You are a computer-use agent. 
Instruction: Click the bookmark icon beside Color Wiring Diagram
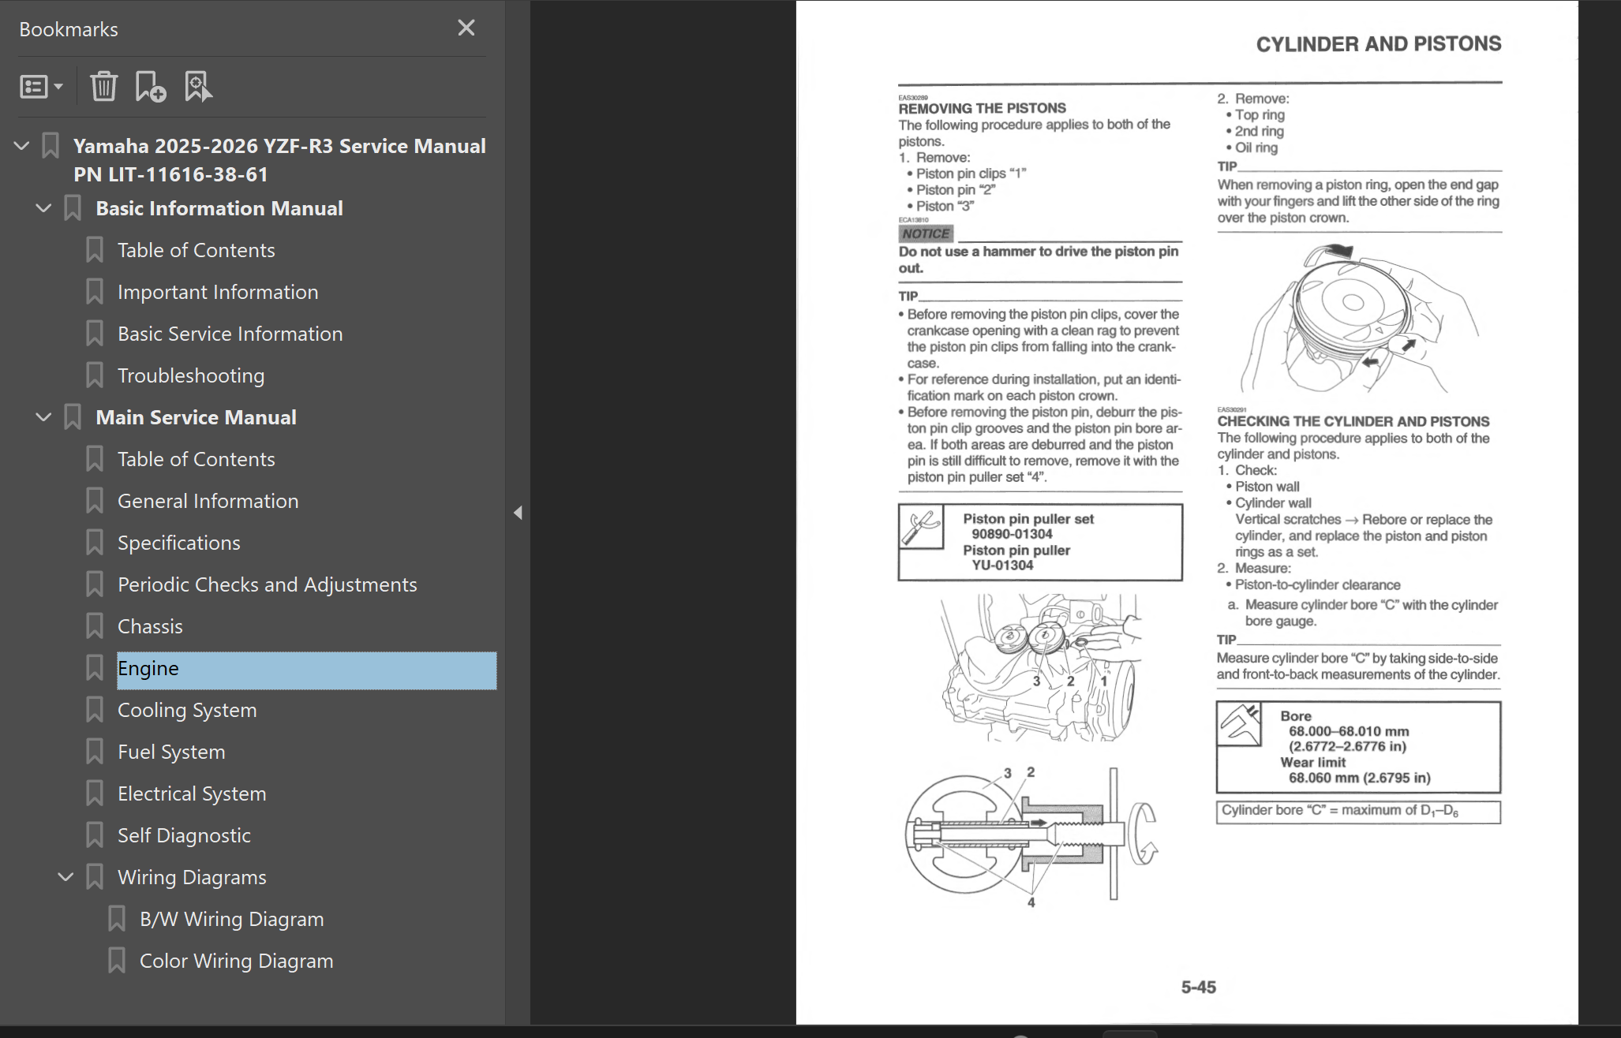click(117, 961)
